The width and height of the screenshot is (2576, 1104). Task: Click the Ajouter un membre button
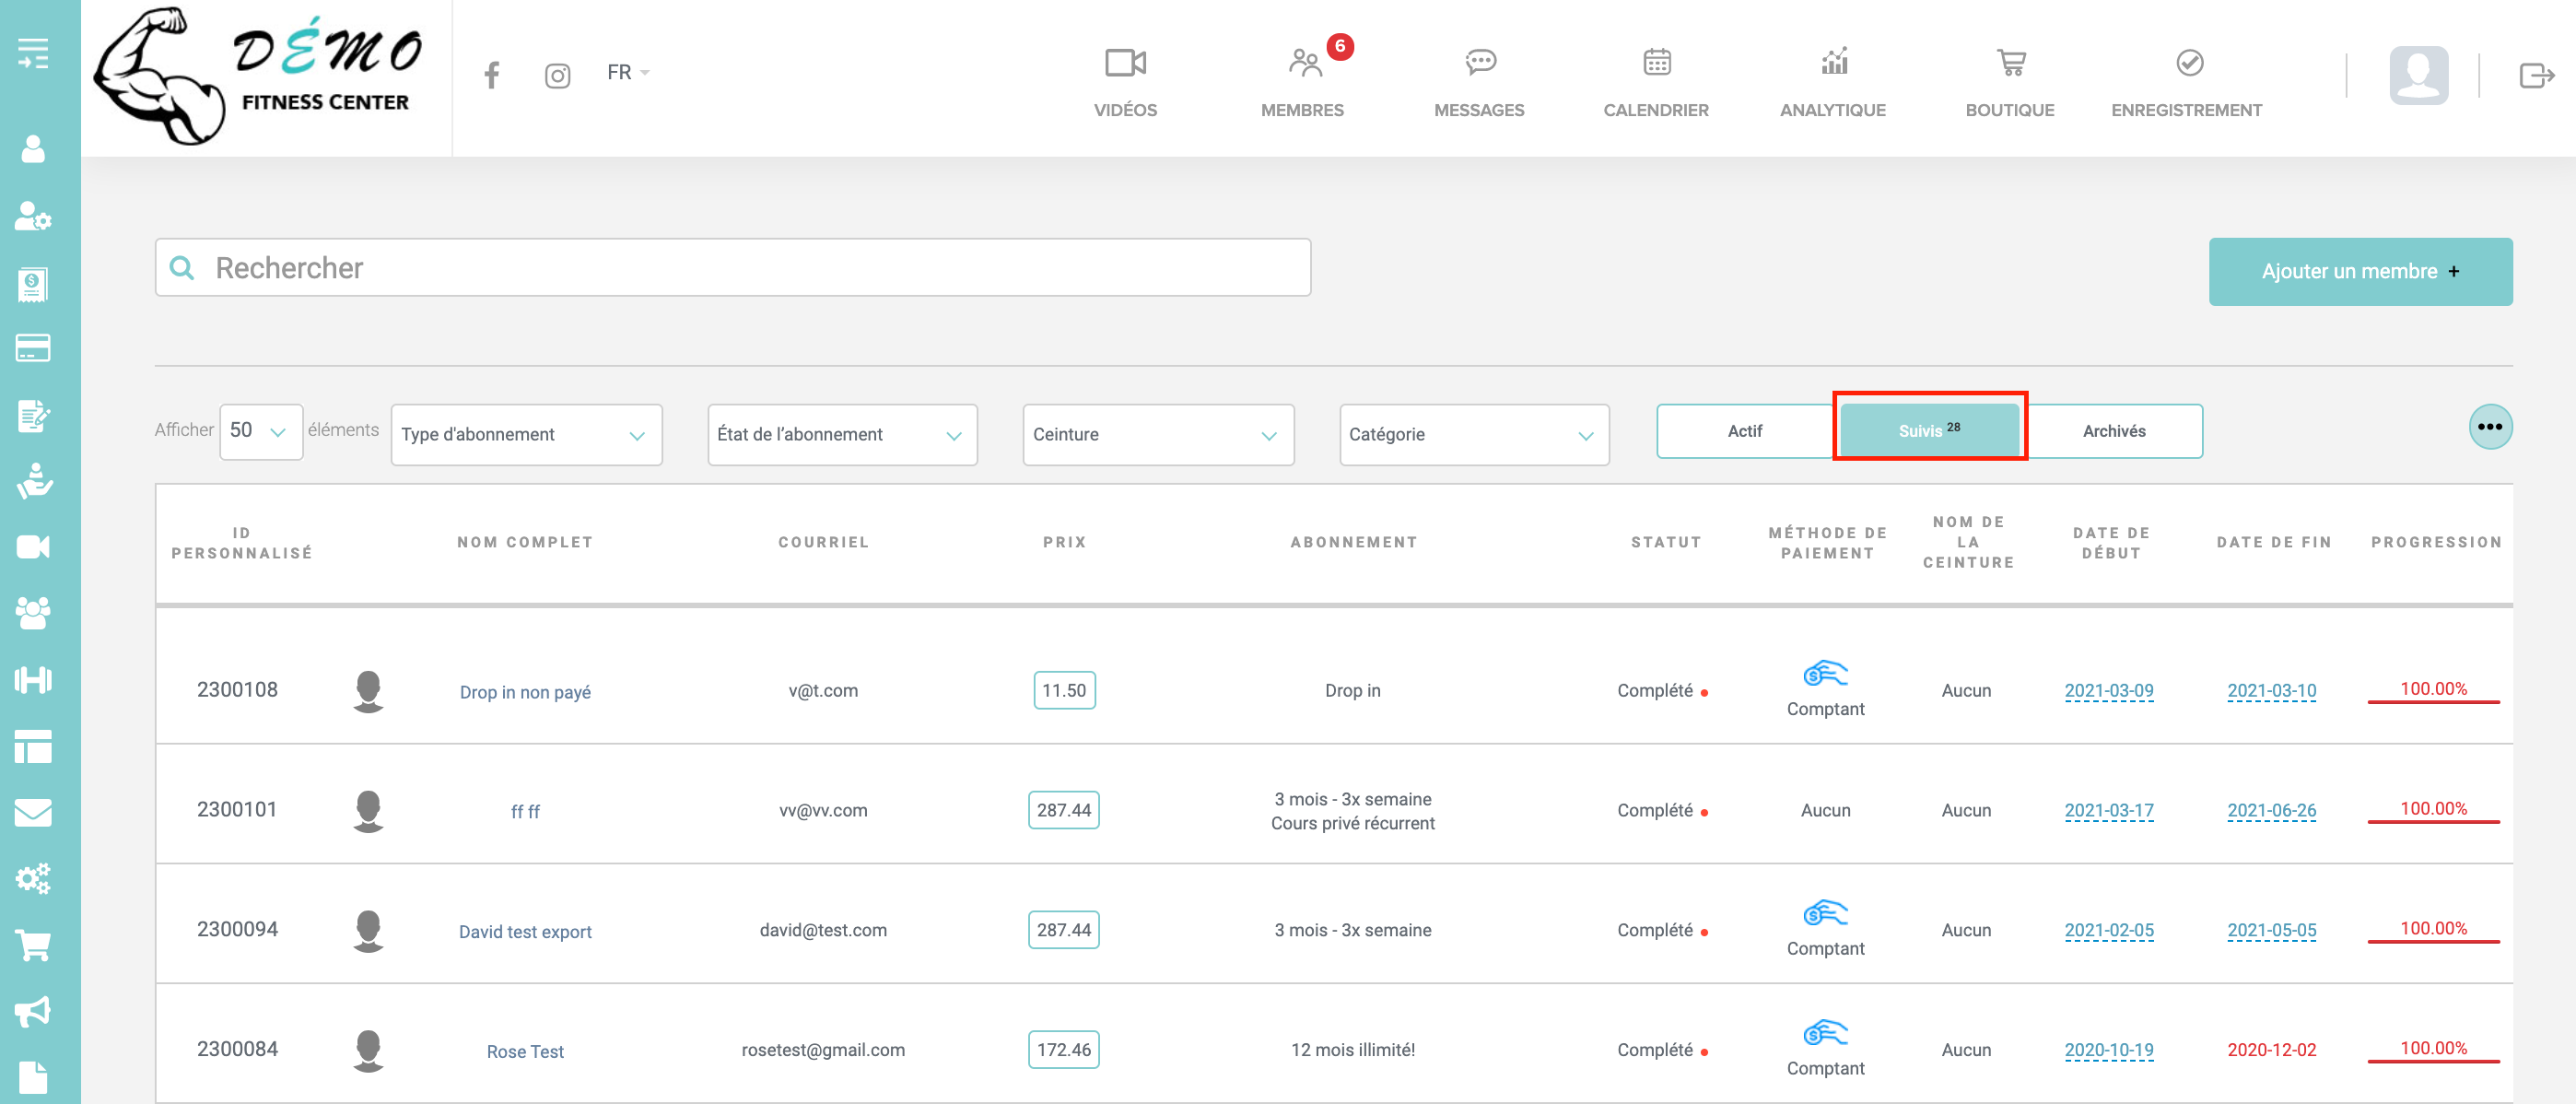point(2359,272)
